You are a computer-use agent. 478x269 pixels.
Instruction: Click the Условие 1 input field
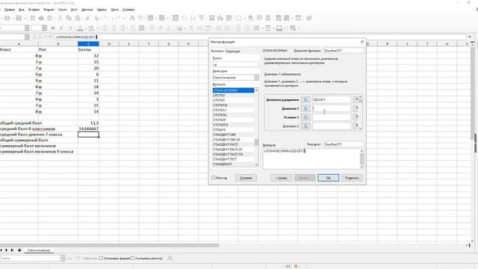pos(332,117)
